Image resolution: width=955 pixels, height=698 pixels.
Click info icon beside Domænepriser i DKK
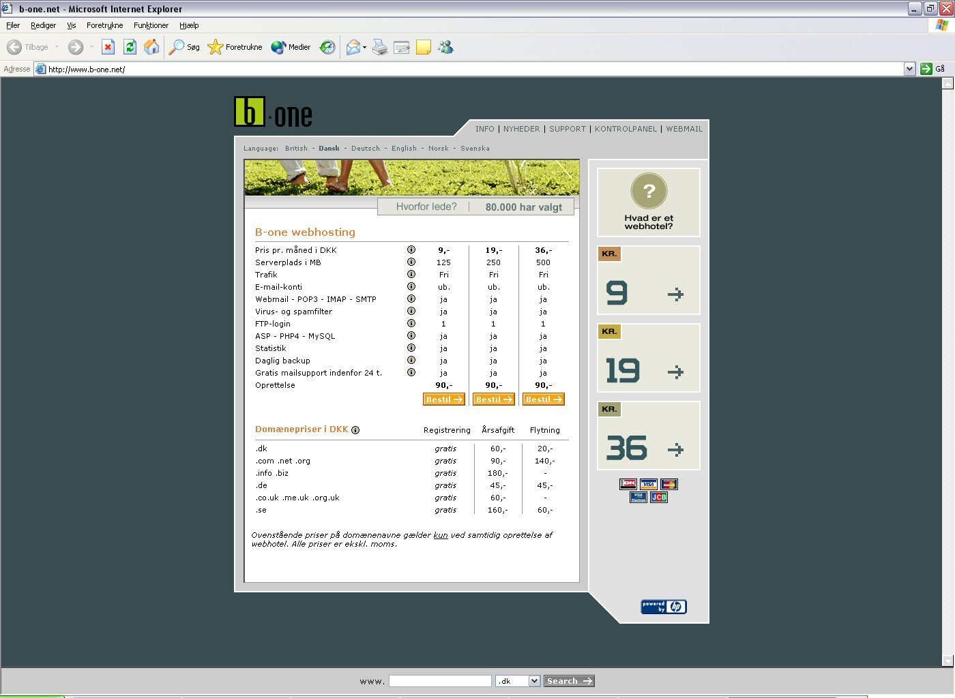pos(355,429)
